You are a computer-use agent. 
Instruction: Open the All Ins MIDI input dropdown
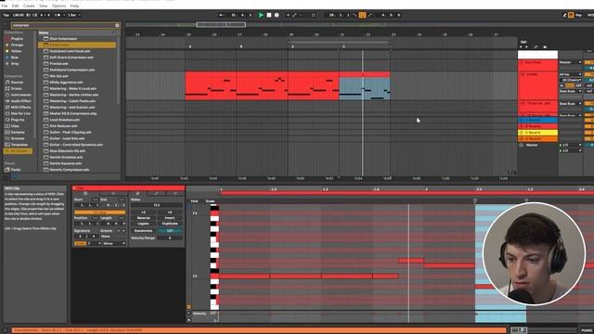[570, 74]
